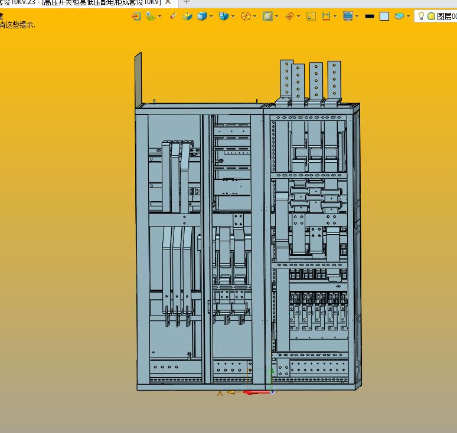This screenshot has height=433, width=457.
Task: Click the light blue color swatch
Action: point(384,17)
